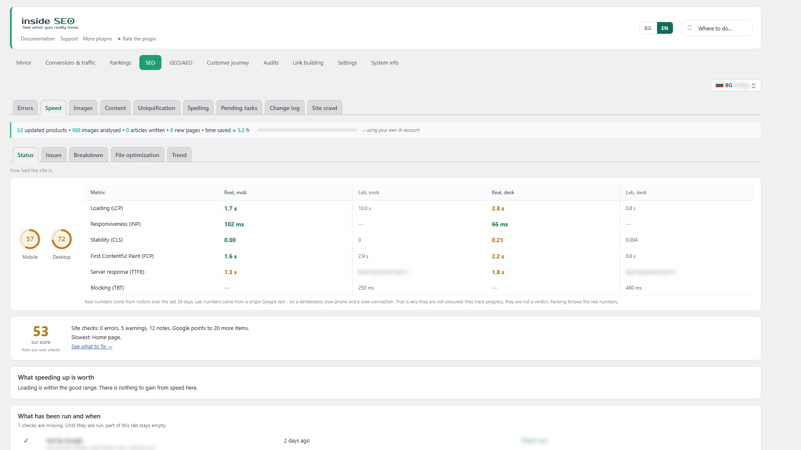Open Conversions & traffic section

(71, 62)
